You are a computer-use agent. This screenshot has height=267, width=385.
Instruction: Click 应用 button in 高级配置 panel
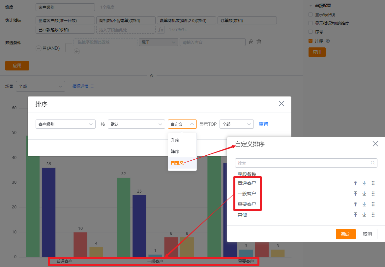317,52
